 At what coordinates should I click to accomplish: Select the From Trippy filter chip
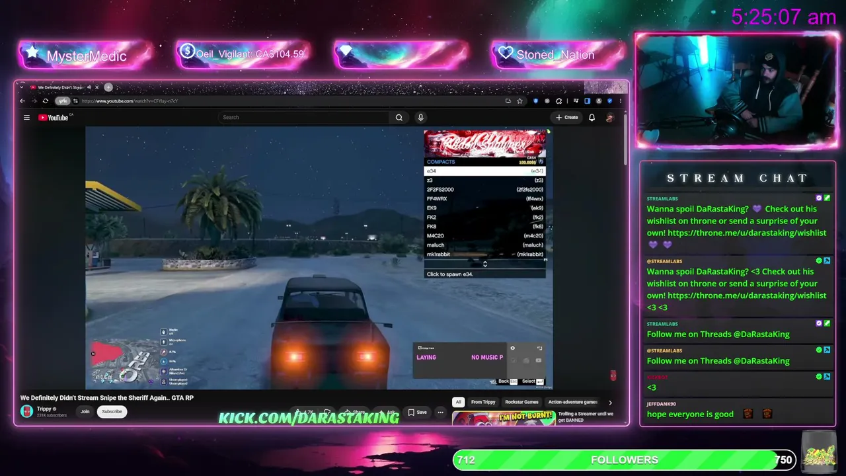(x=483, y=402)
